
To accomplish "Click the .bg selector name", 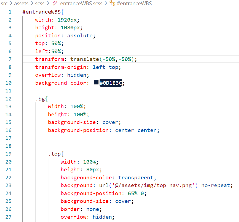I will tap(40, 99).
